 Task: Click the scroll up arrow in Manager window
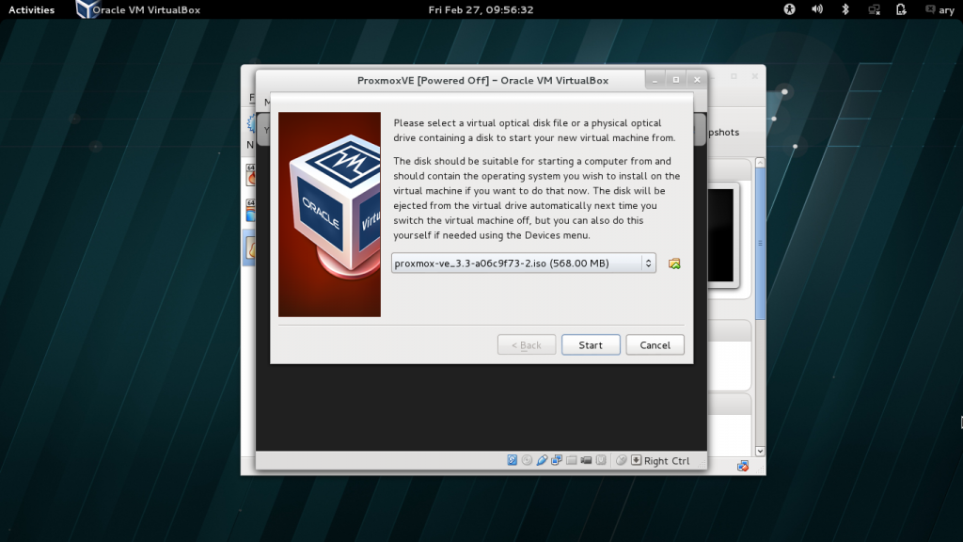pyautogui.click(x=760, y=163)
